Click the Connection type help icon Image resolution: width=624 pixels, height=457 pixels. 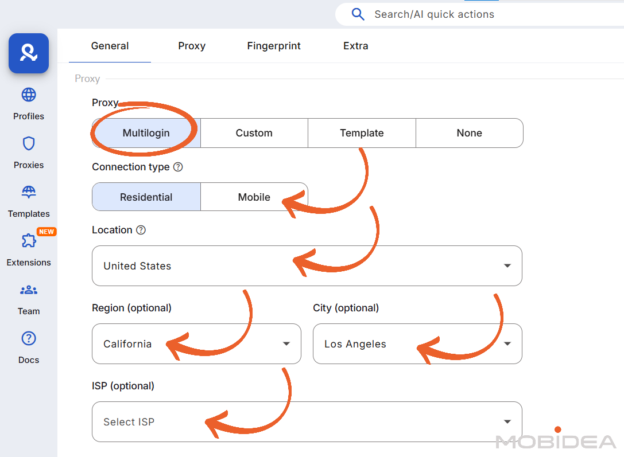coord(178,167)
